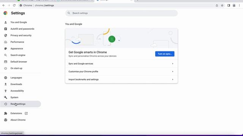The width and height of the screenshot is (243, 136).
Task: Click the window icon for Default browser
Action: pyautogui.click(x=6, y=62)
